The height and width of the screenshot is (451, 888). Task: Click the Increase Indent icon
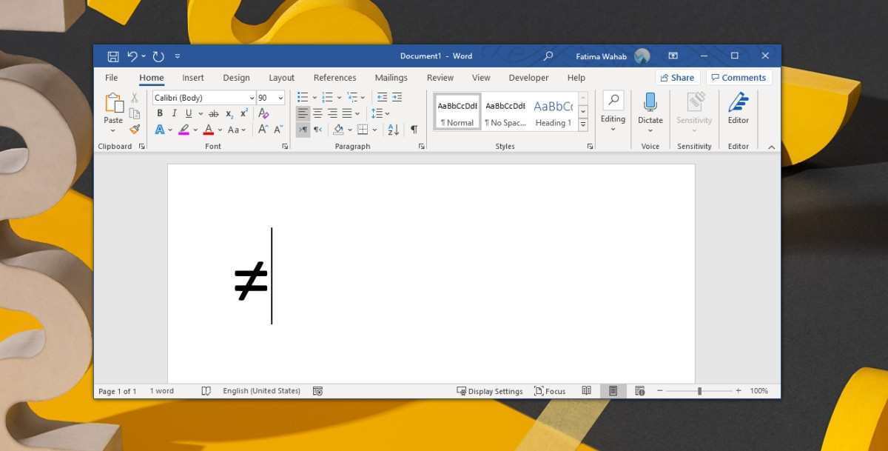pyautogui.click(x=397, y=98)
